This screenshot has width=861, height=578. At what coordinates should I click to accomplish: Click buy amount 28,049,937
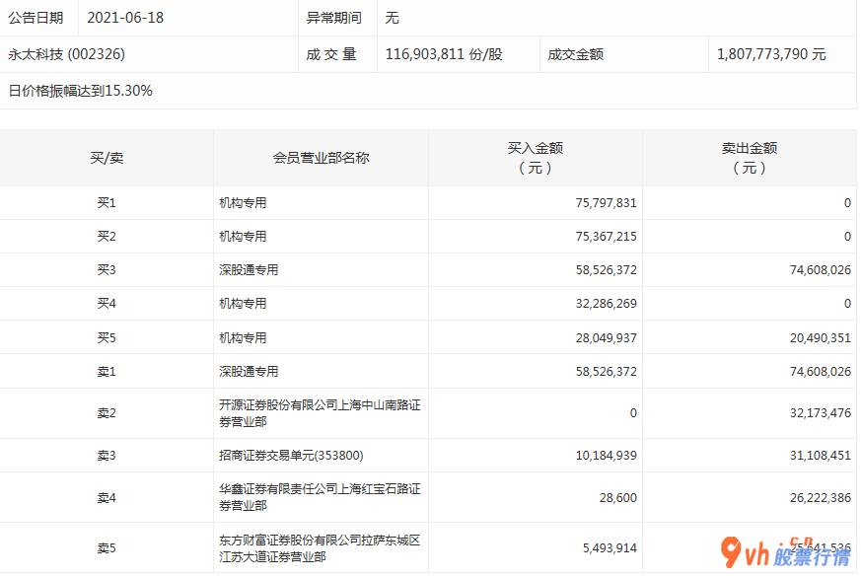pos(607,337)
